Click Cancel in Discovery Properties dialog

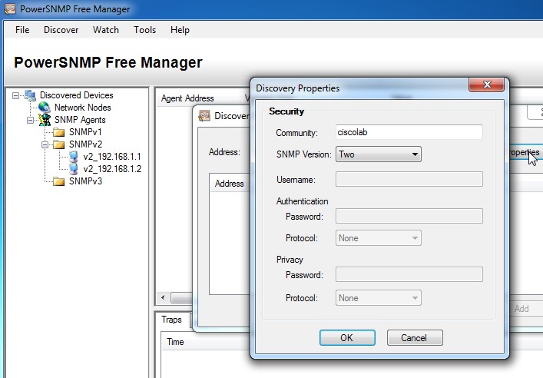click(415, 338)
